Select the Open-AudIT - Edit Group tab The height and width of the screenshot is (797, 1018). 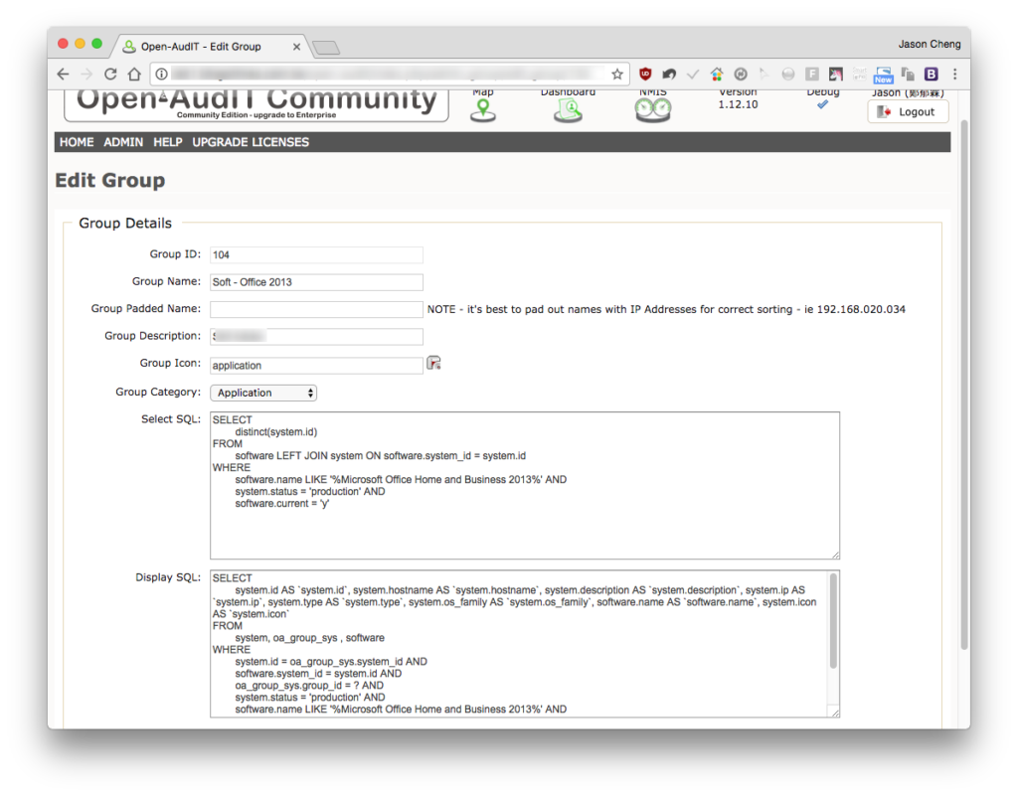209,46
